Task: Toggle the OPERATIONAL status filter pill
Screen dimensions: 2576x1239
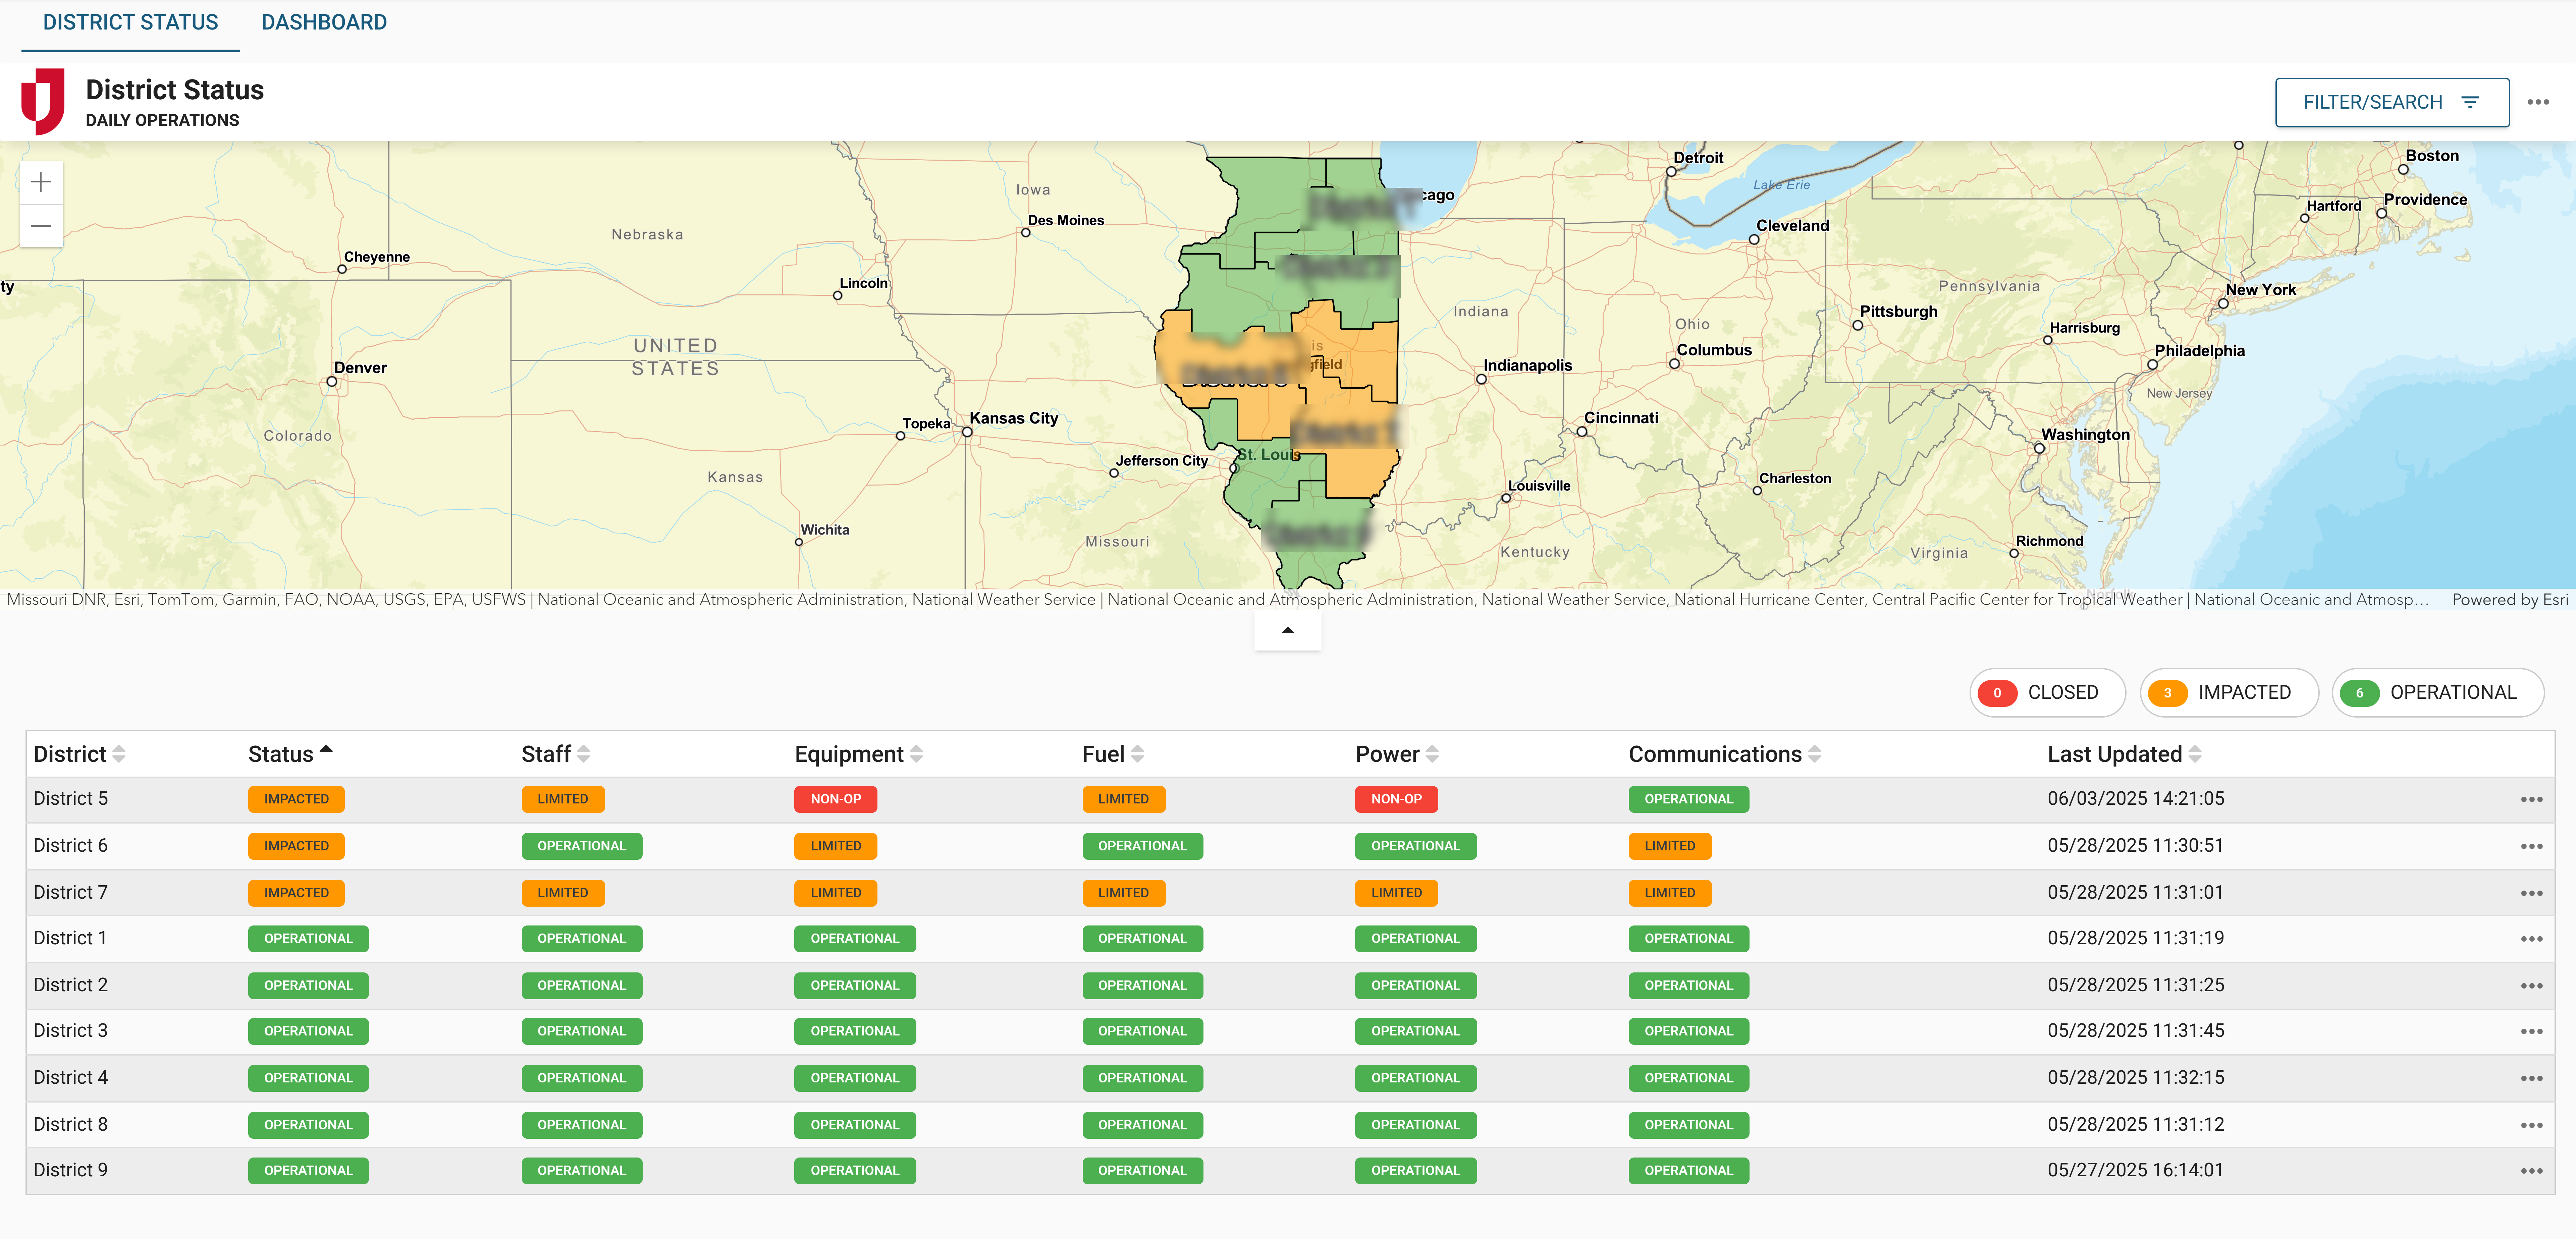Action: 2438,692
